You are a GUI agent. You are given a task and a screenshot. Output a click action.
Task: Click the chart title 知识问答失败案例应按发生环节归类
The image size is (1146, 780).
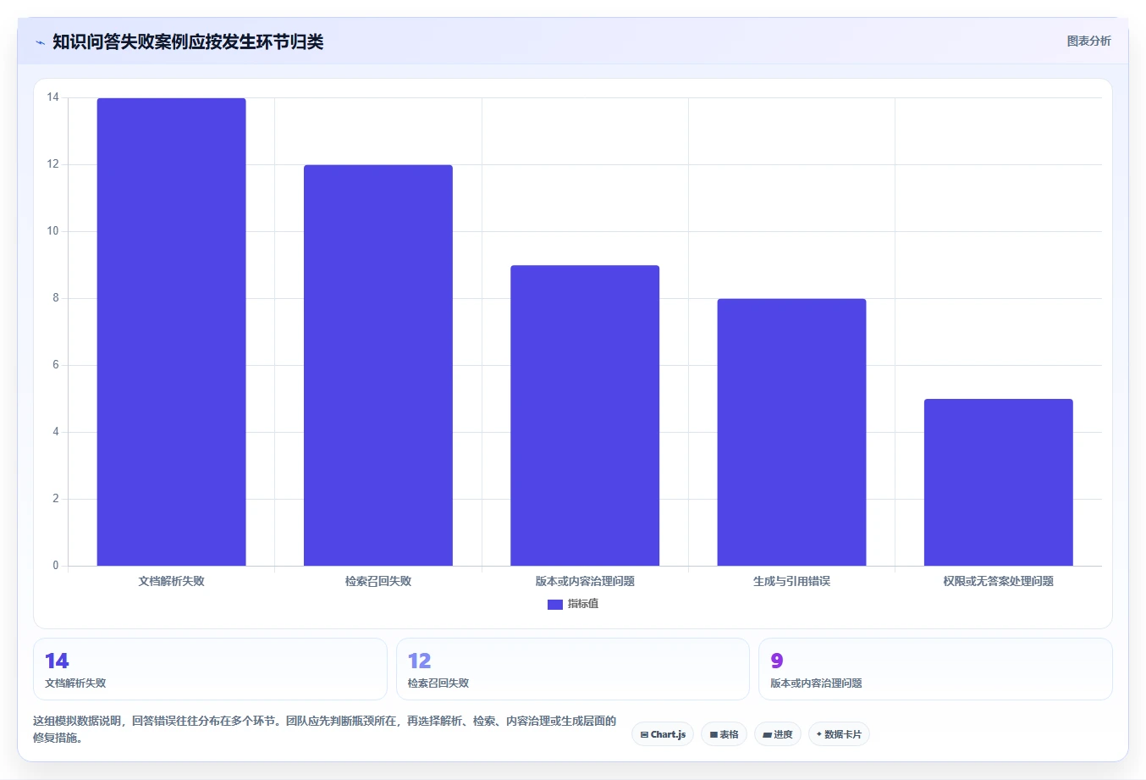(x=188, y=42)
